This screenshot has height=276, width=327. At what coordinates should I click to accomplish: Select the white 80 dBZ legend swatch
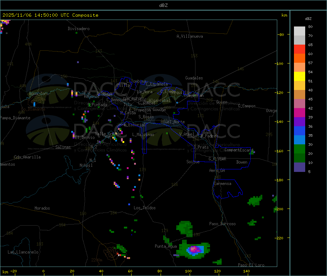[x=299, y=31]
